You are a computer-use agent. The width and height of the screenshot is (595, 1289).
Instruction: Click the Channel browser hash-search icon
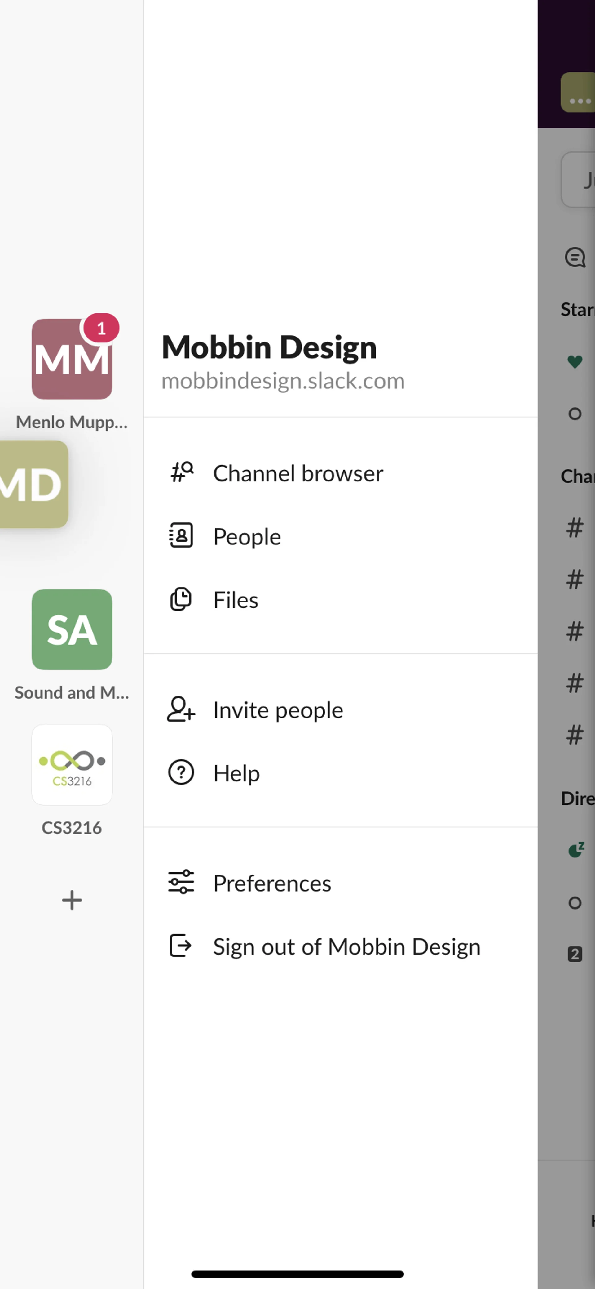[181, 472]
